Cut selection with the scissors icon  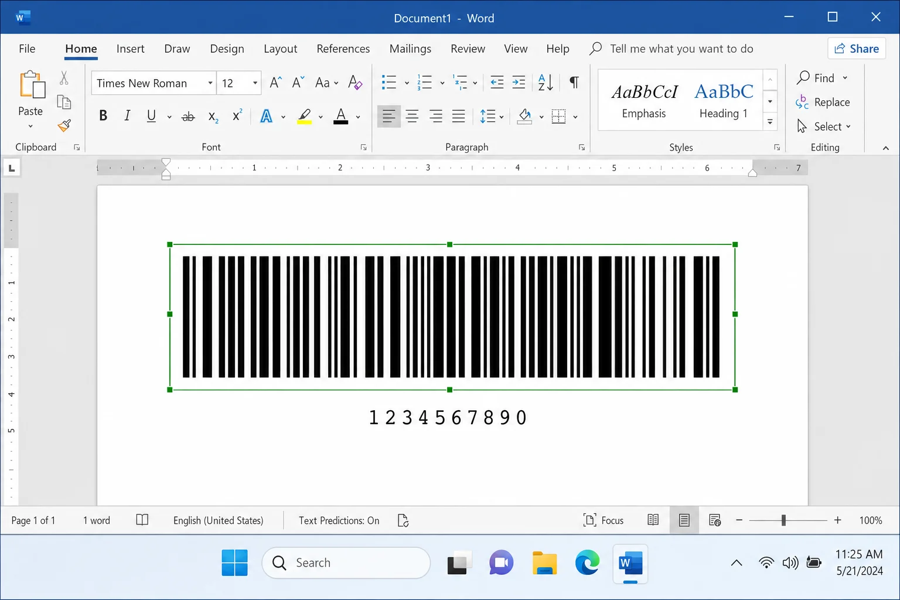coord(64,78)
